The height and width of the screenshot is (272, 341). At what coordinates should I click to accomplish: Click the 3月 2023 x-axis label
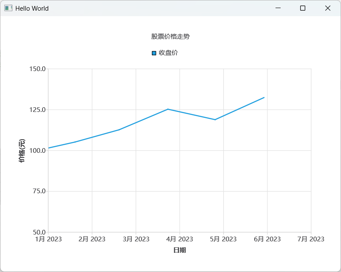(136, 239)
